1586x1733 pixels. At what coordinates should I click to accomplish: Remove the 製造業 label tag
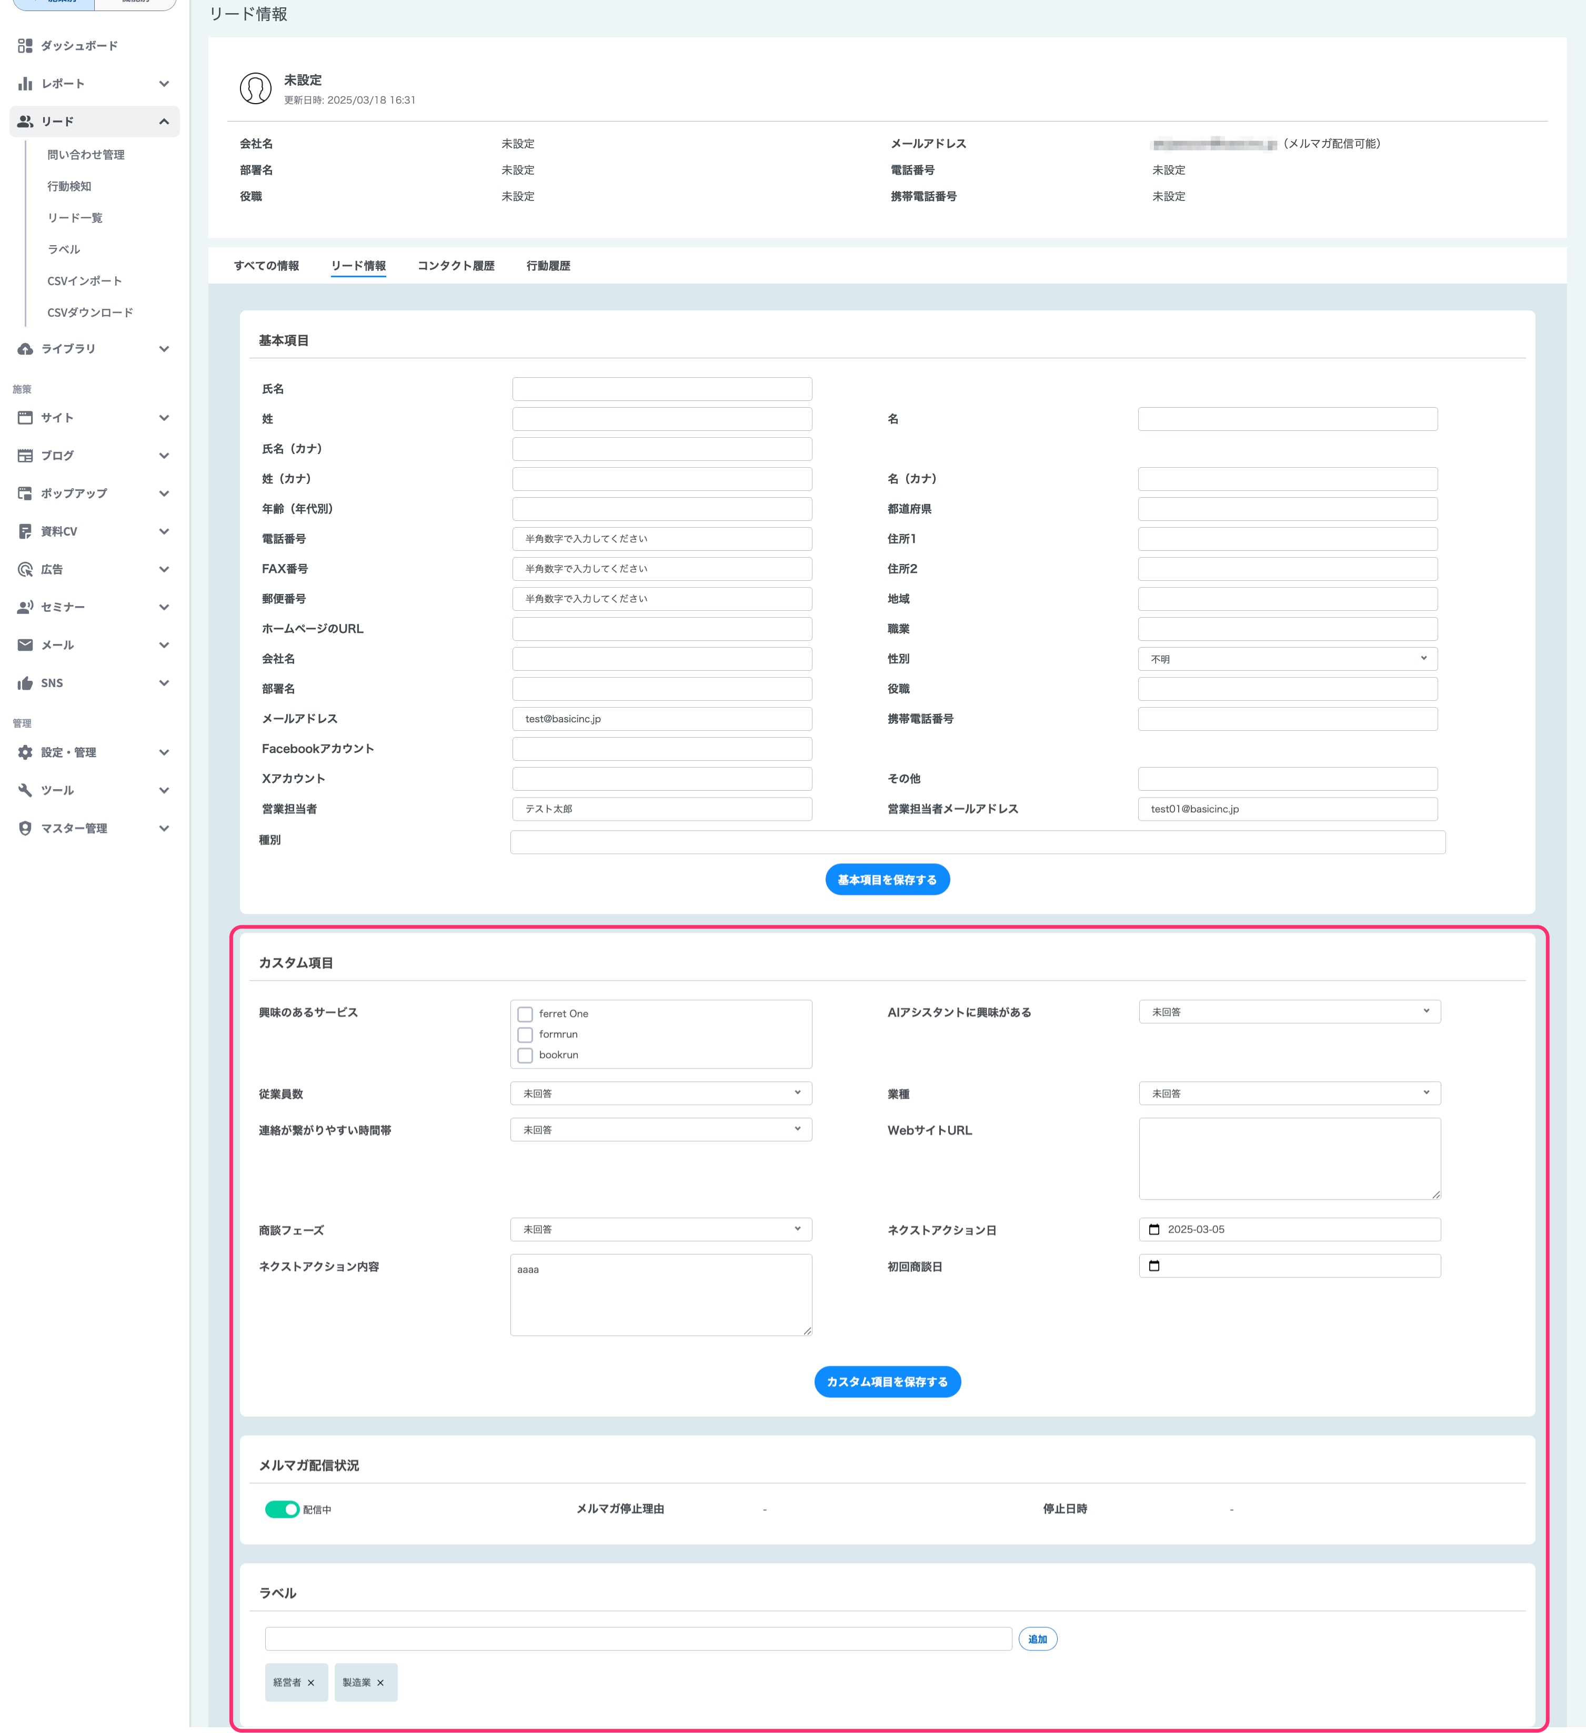pos(381,1682)
